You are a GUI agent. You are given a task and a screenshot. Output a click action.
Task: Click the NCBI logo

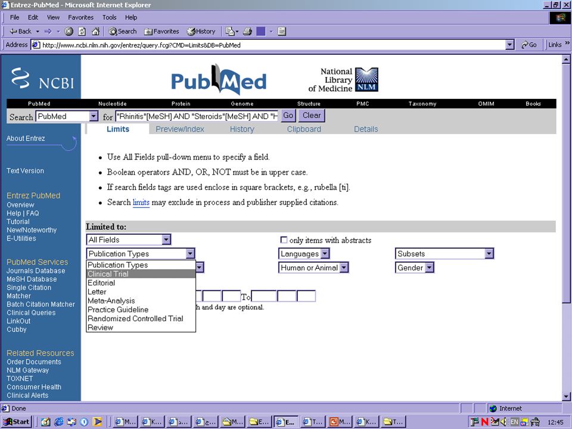[41, 77]
